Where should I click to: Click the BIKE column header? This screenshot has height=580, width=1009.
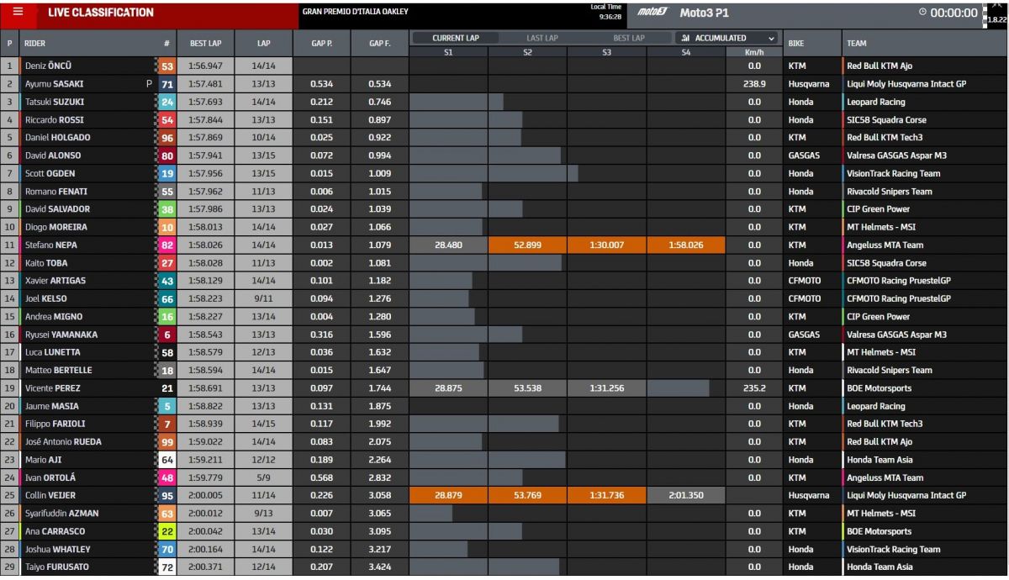pos(796,44)
